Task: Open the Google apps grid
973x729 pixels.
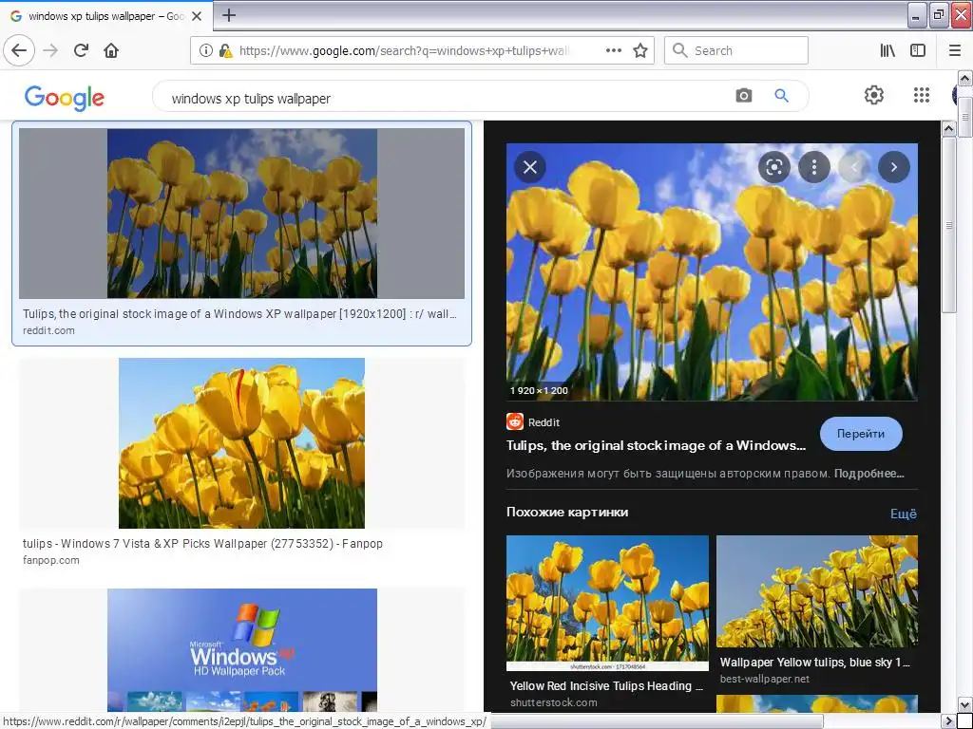Action: pyautogui.click(x=922, y=95)
